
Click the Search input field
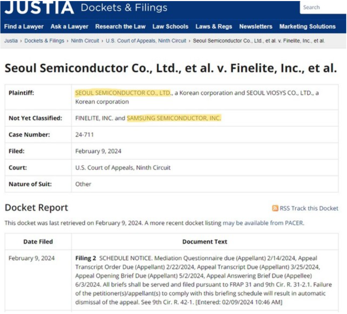point(322,8)
